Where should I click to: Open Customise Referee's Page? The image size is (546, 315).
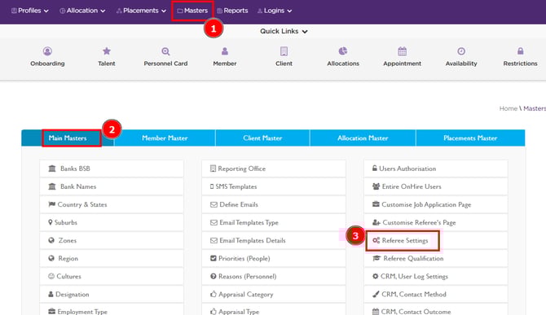pos(436,222)
